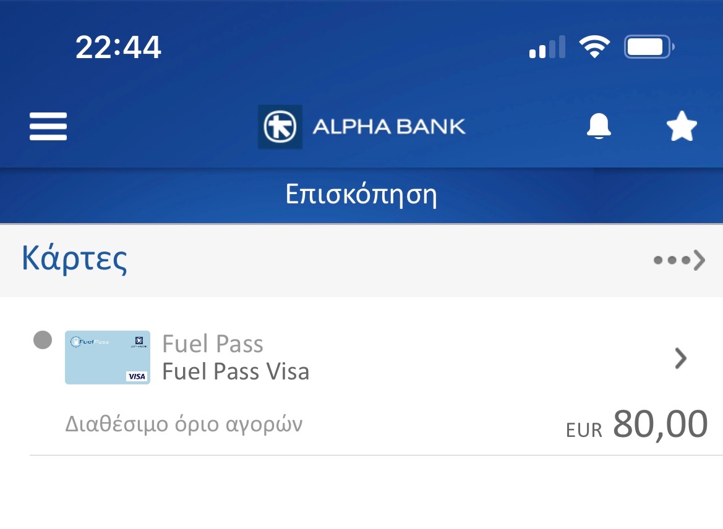Tap the 22:44 clock

pyautogui.click(x=118, y=47)
